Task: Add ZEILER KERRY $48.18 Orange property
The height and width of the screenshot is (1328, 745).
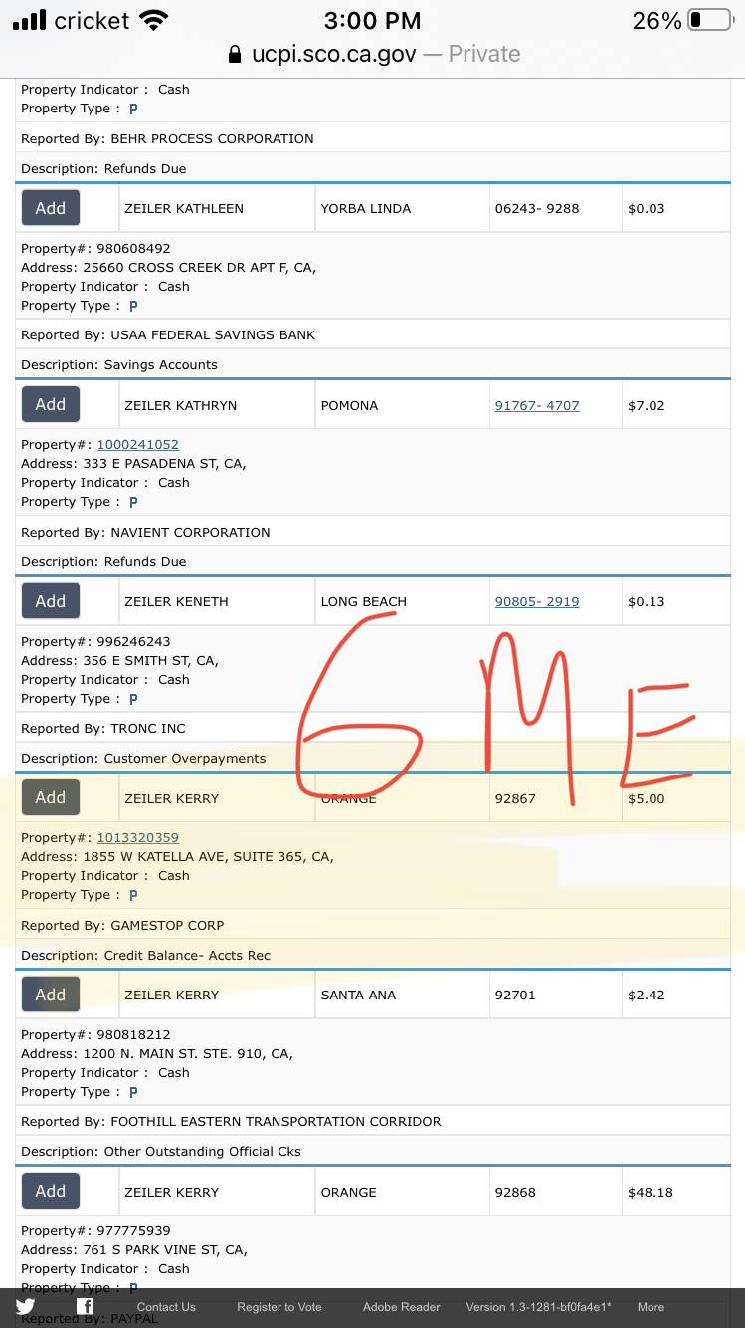Action: pos(51,1191)
